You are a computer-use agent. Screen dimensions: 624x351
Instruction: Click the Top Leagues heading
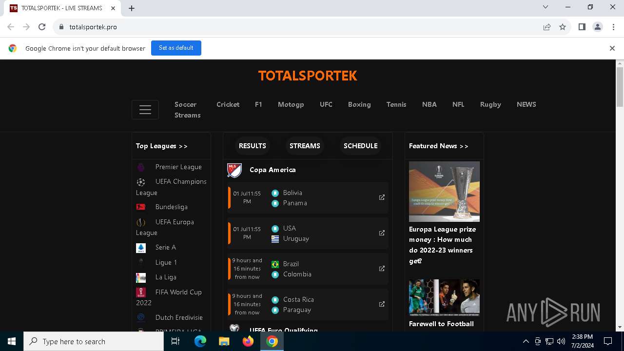click(161, 146)
